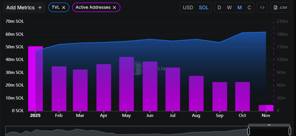The width and height of the screenshot is (296, 136).
Task: Select SOL as the denomination
Action: 203,7
